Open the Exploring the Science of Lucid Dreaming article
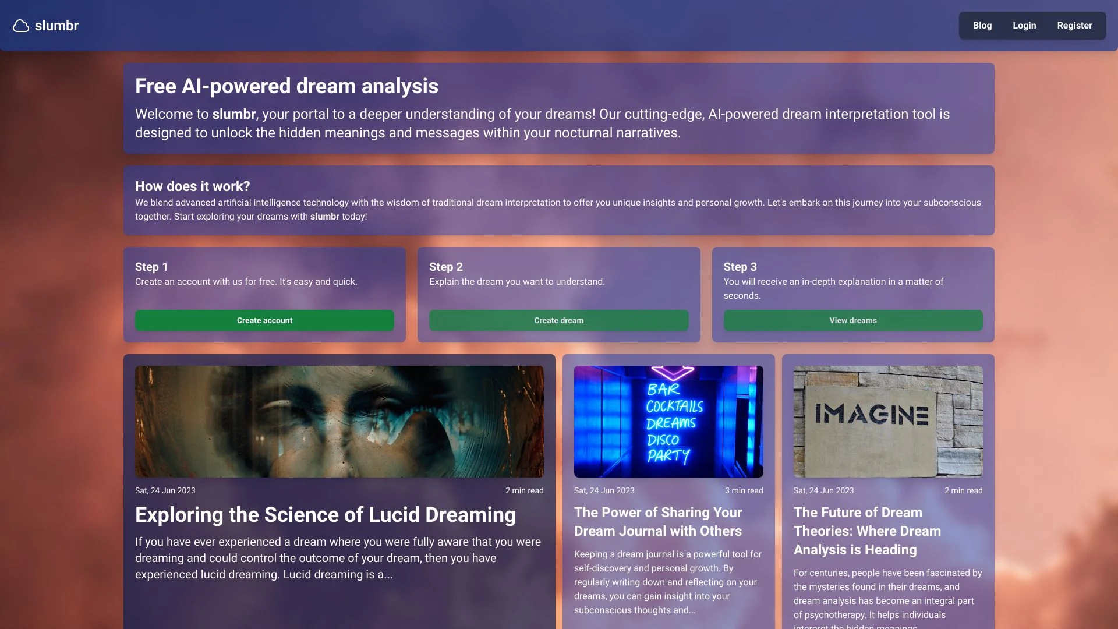Screen dimensions: 1118x629 325,515
